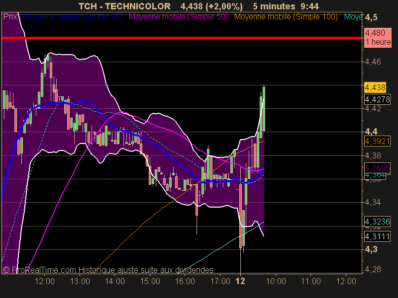Click the 13:00 time axis label
The image size is (398, 298).
pos(80,281)
